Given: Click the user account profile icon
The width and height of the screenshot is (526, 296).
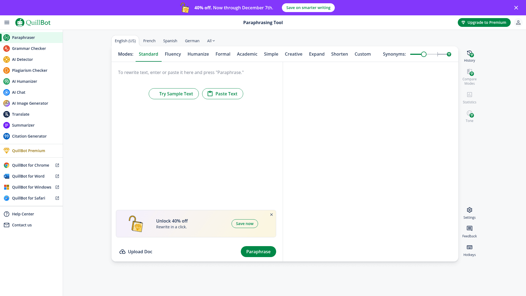Looking at the screenshot, I should (x=518, y=22).
